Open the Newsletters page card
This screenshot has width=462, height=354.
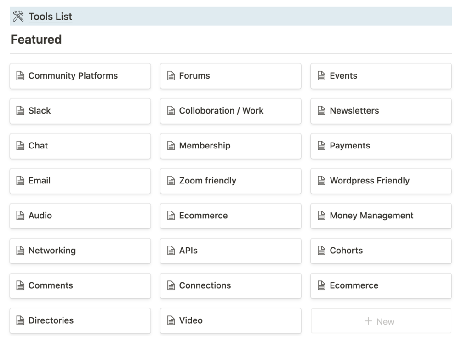[x=381, y=111]
